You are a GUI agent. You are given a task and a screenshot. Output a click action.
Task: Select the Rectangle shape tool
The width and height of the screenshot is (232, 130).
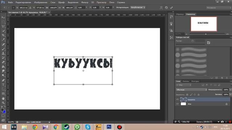coord(3,94)
